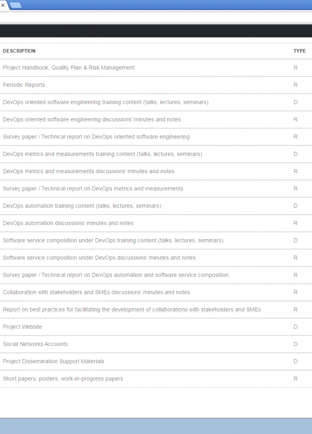This screenshot has width=312, height=434.
Task: Open a new browser tab
Action: point(16,5)
